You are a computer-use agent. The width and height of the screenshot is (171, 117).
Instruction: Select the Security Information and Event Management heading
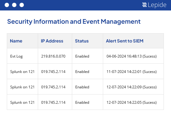point(74,22)
